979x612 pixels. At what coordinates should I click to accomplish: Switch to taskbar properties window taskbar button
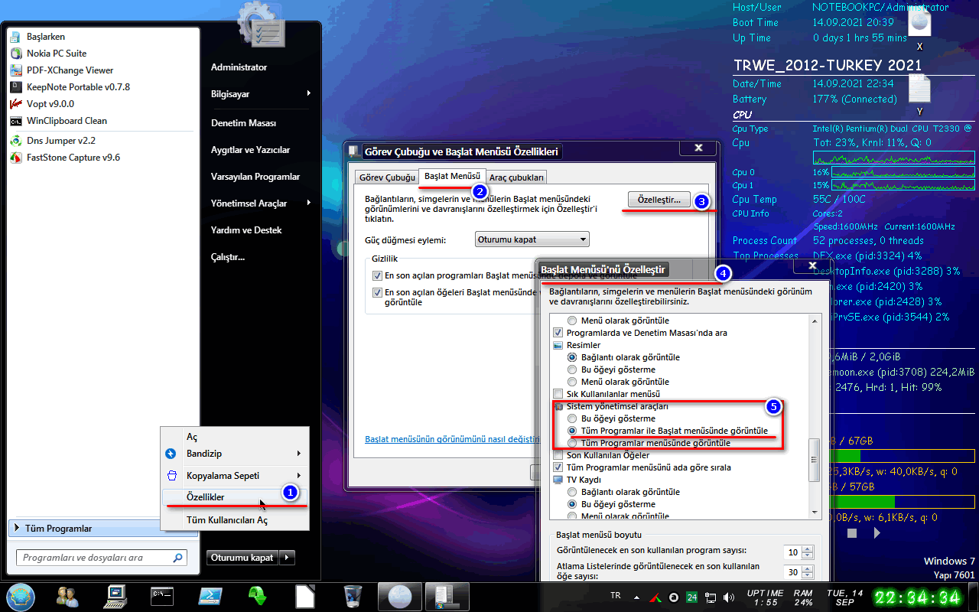pyautogui.click(x=447, y=596)
